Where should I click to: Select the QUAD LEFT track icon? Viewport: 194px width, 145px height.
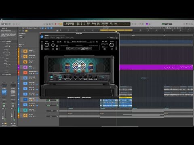[25, 99]
